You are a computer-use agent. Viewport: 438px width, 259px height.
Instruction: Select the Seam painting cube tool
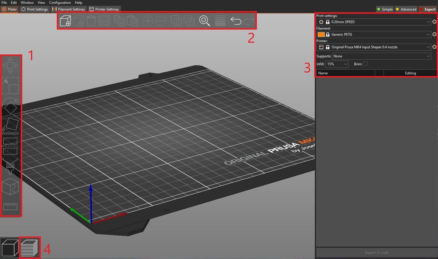point(10,187)
